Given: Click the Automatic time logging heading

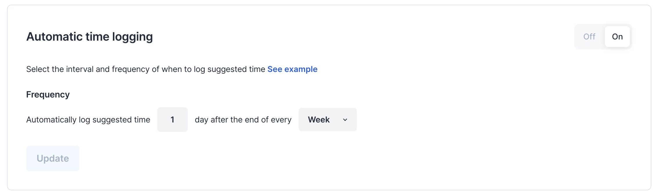Looking at the screenshot, I should [x=89, y=37].
